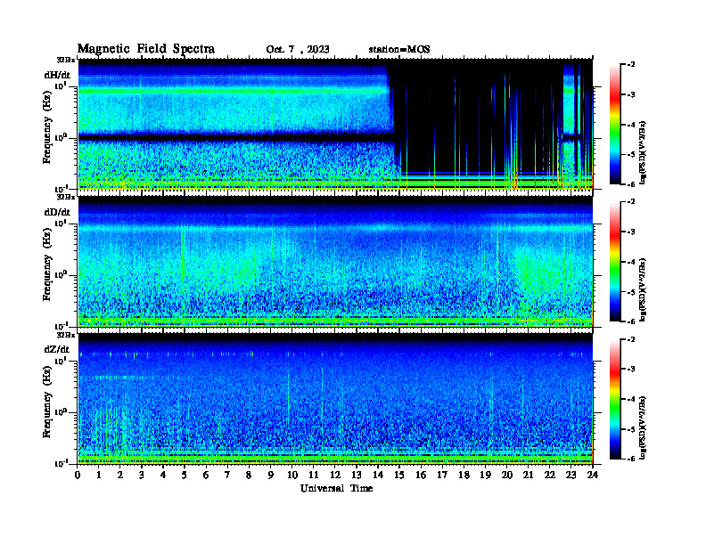
Task: Click the -4 value on dH/dt color scale
Action: (x=631, y=125)
